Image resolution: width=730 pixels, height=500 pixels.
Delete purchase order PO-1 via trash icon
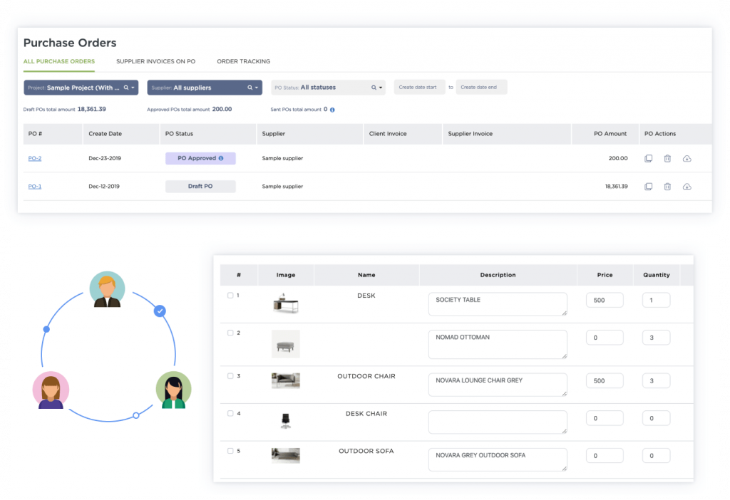(x=667, y=187)
